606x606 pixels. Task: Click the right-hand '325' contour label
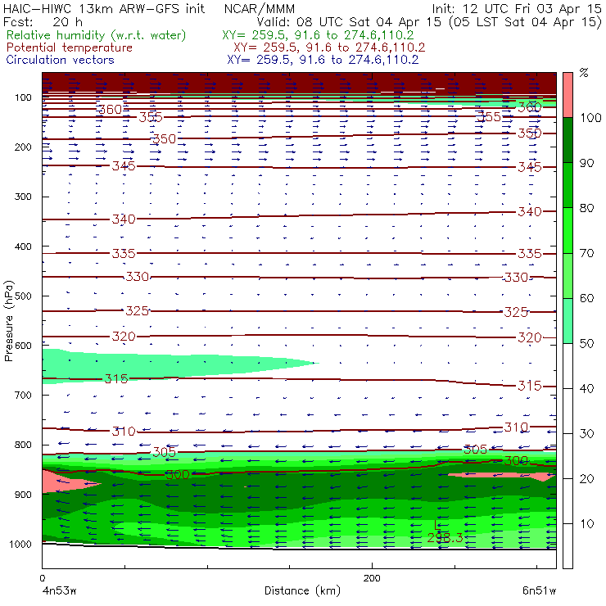(516, 312)
